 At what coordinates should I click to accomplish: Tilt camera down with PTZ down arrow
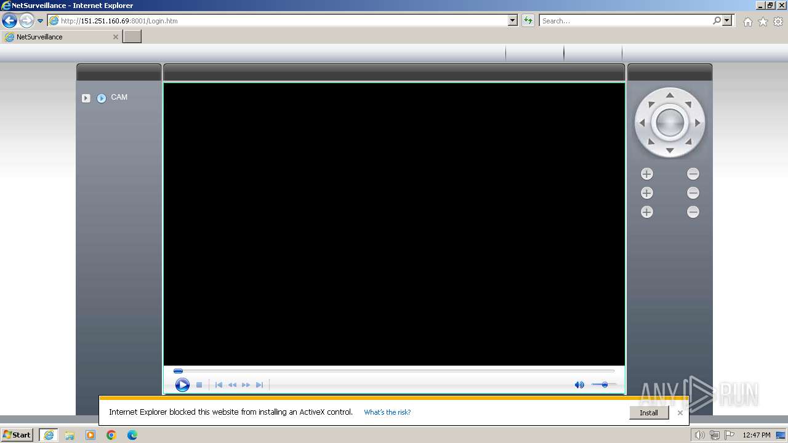[x=670, y=151]
